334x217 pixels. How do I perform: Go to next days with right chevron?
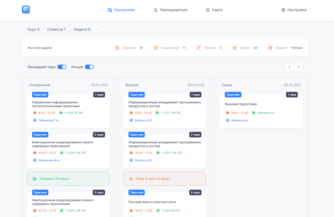299,67
